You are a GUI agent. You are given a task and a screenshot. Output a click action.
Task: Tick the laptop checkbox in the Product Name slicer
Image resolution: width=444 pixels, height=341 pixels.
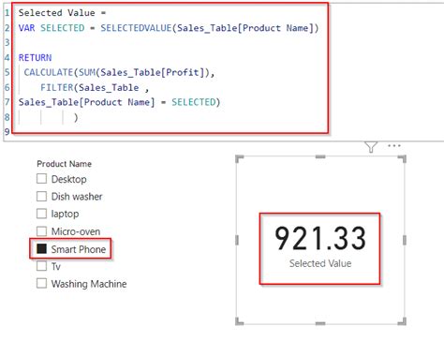[x=41, y=214]
